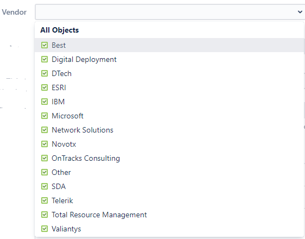This screenshot has height=239, width=305.
Task: Click the OnTracks Consulting text
Action: 86,158
